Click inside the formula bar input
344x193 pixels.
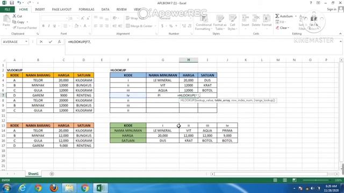pyautogui.click(x=203, y=47)
